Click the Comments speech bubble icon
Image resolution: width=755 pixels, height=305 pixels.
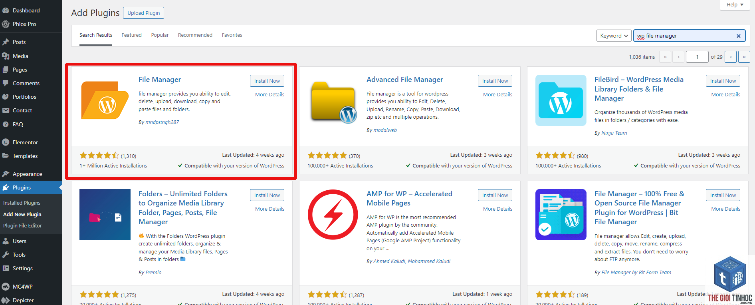6,83
